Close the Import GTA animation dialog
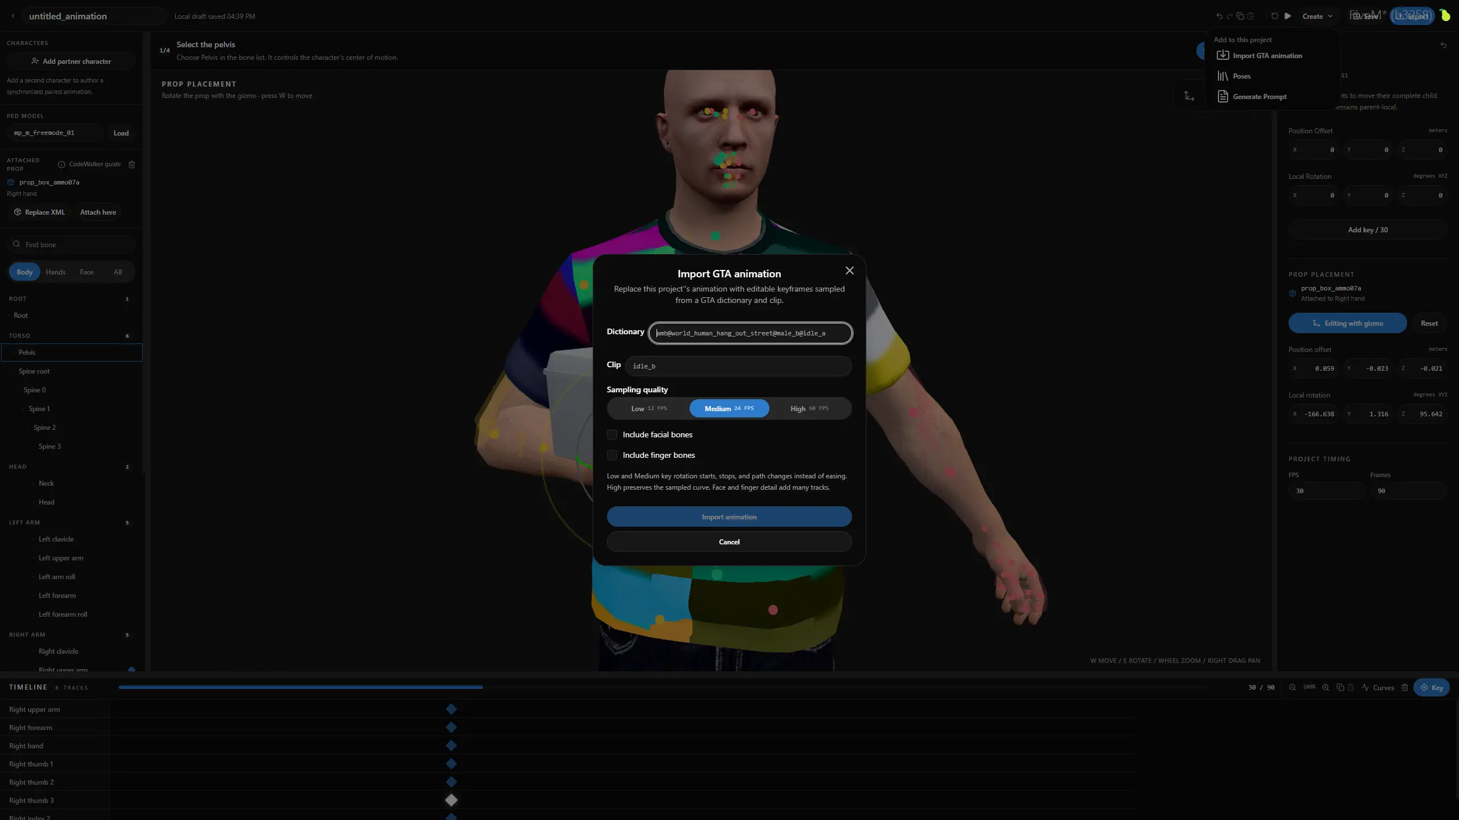 pyautogui.click(x=850, y=270)
